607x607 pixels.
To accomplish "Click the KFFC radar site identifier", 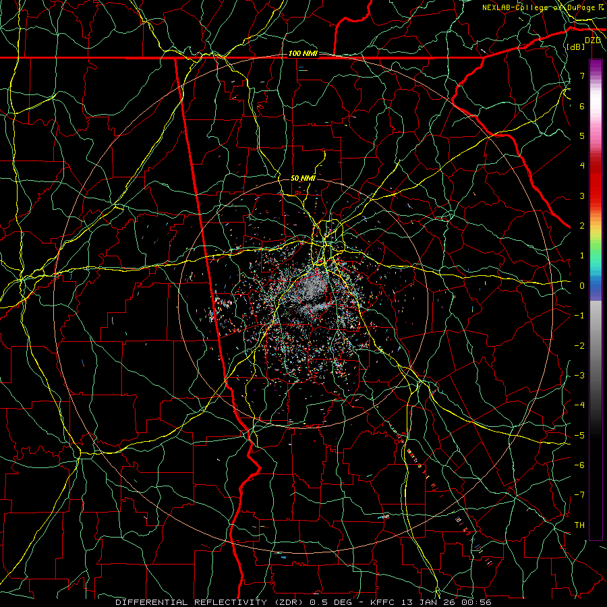I will click(x=381, y=602).
